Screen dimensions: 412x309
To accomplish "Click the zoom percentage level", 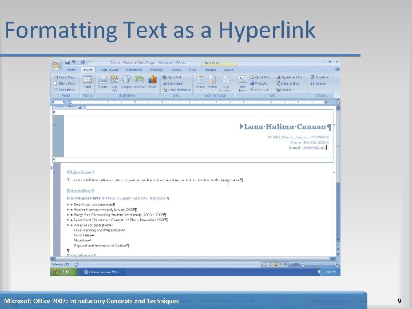I will 295,264.
